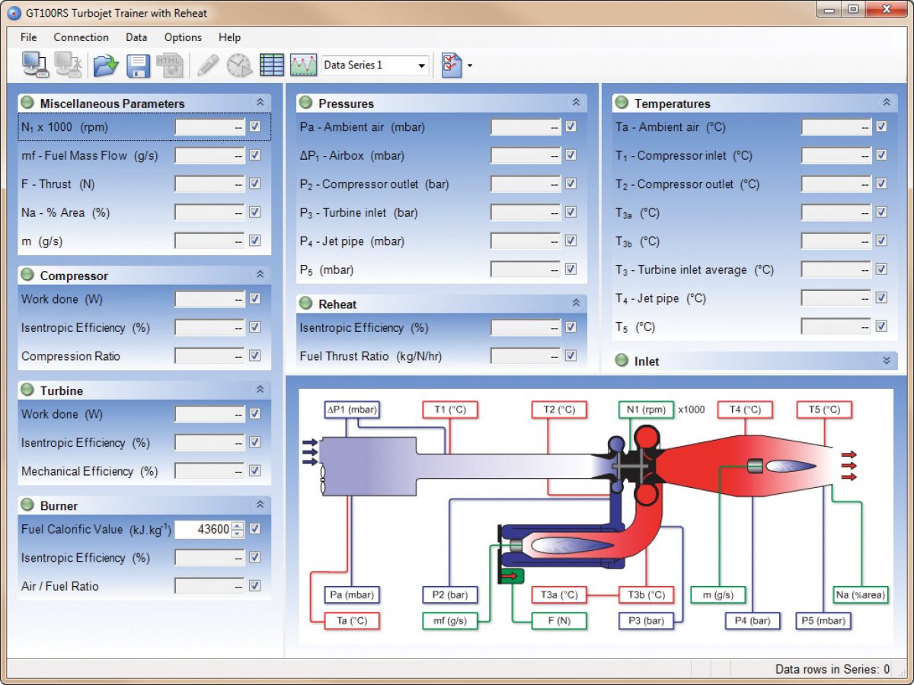This screenshot has height=685, width=914.
Task: Expand the Inlet panel
Action: point(886,361)
